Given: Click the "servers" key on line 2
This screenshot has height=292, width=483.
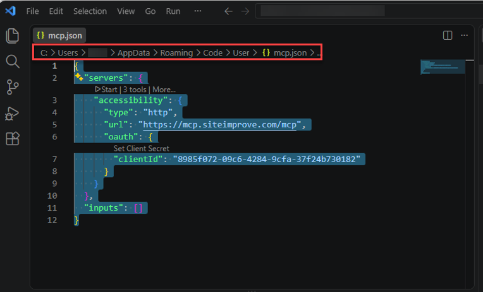Looking at the screenshot, I should click(x=106, y=78).
